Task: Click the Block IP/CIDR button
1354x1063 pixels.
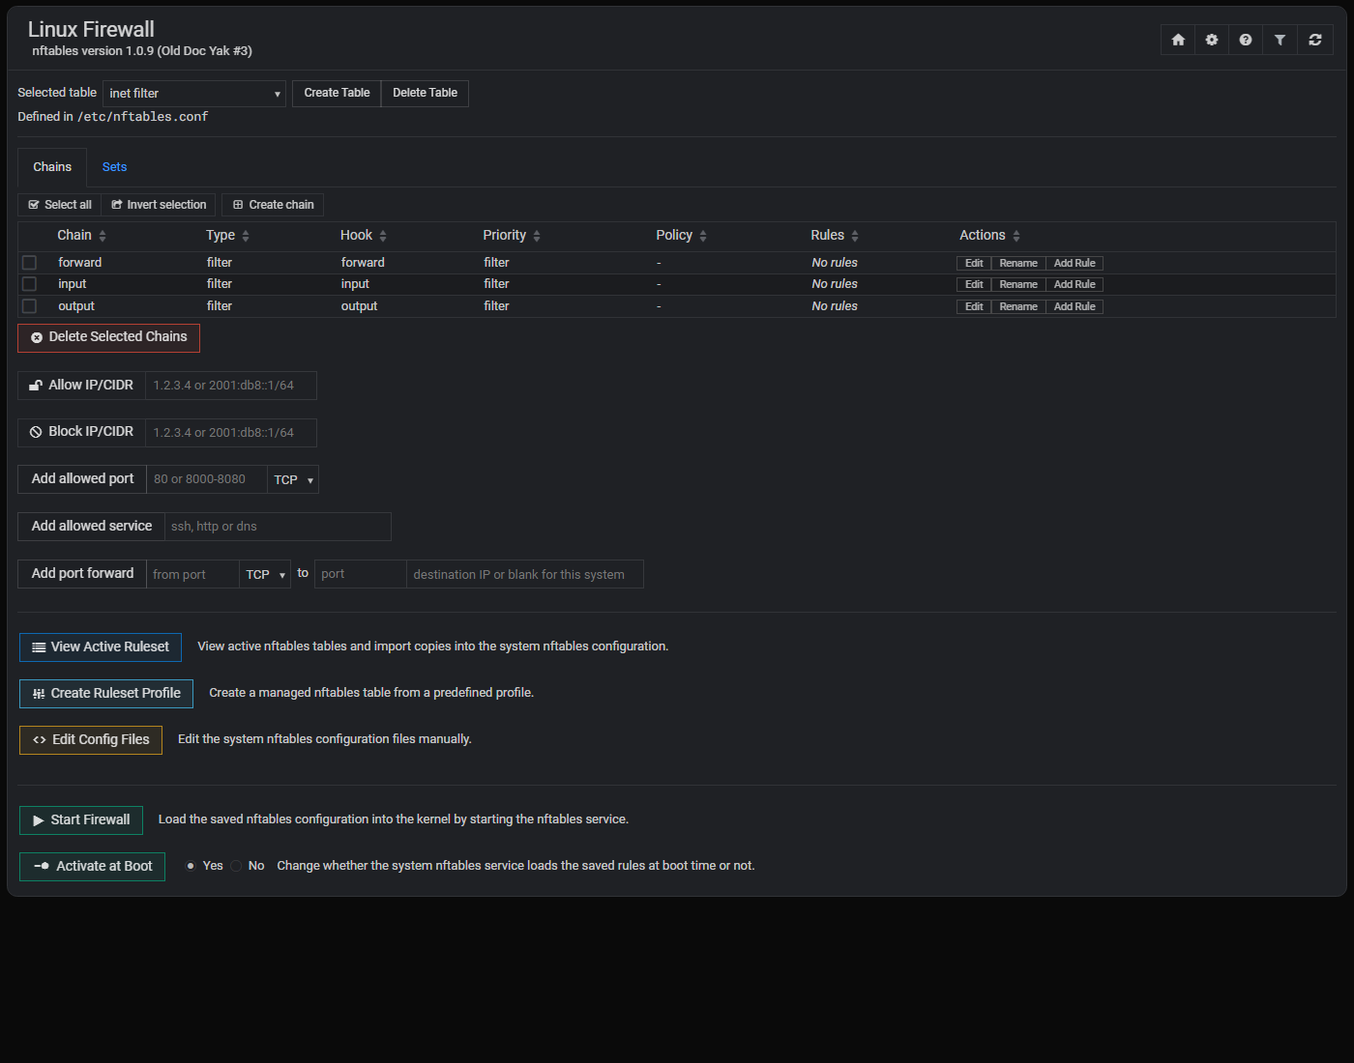Action: (82, 432)
